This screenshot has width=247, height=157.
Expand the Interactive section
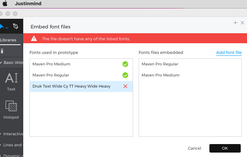1,134
